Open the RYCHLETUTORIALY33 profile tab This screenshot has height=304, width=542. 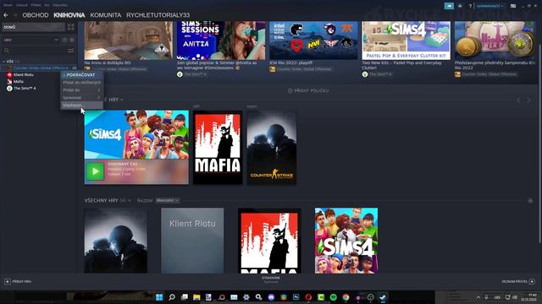[158, 15]
